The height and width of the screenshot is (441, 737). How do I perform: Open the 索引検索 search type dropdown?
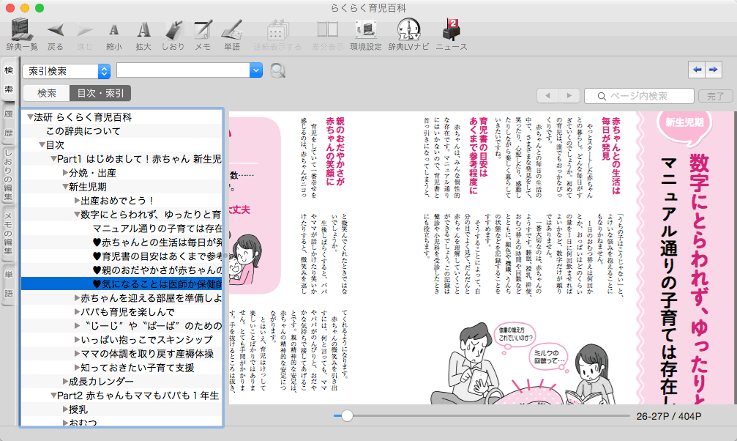click(x=67, y=71)
